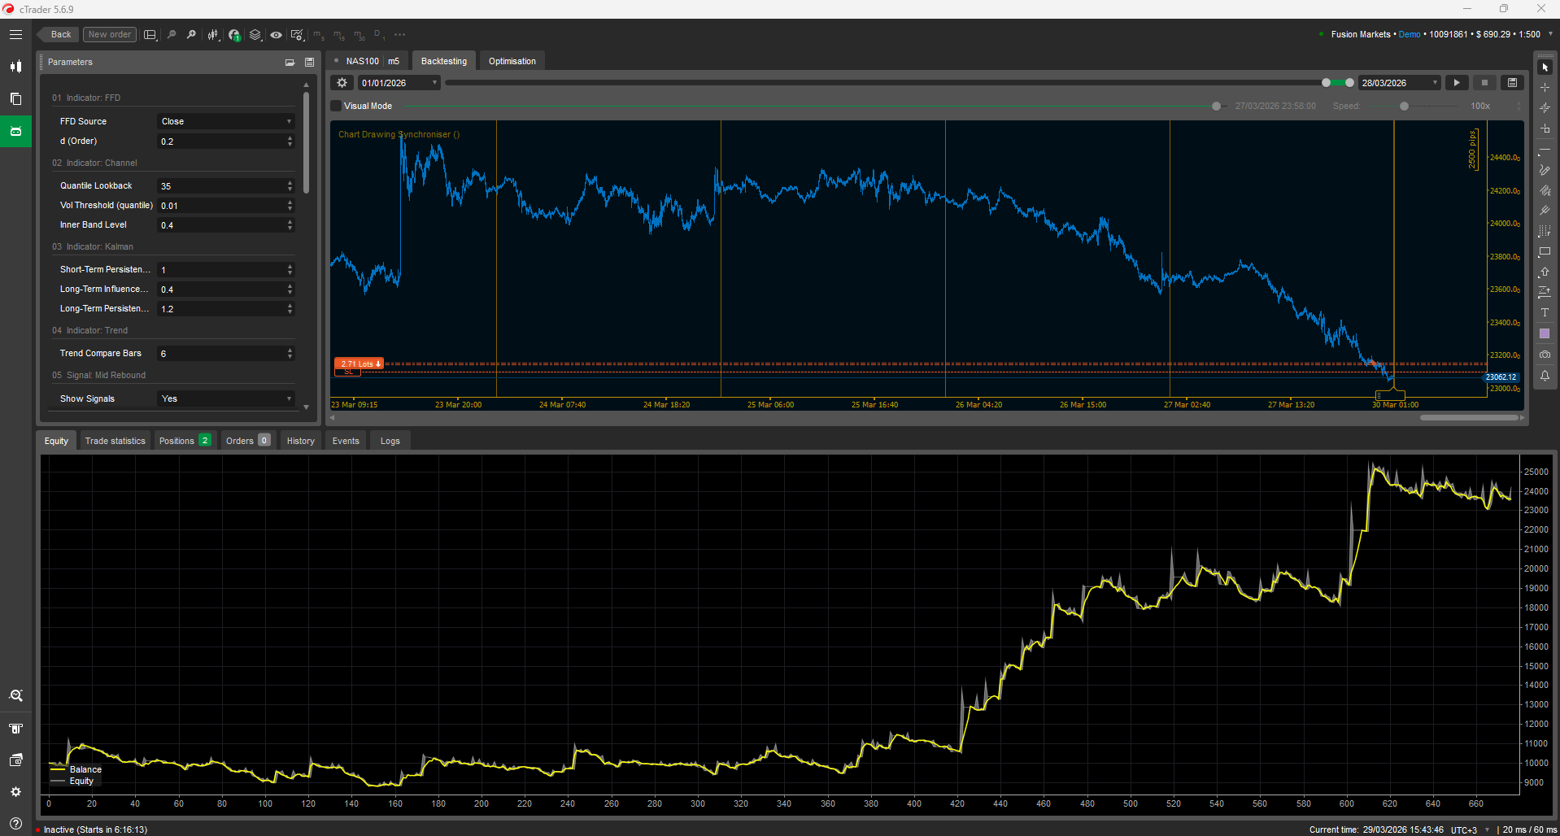Take a chart snapshot with the camera icon

coord(1545,354)
